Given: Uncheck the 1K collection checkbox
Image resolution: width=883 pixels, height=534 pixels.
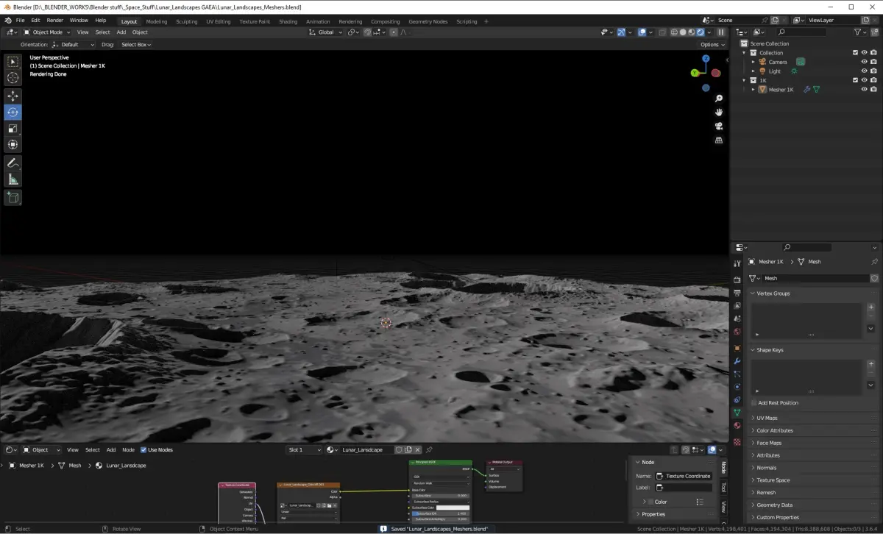Looking at the screenshot, I should 855,80.
